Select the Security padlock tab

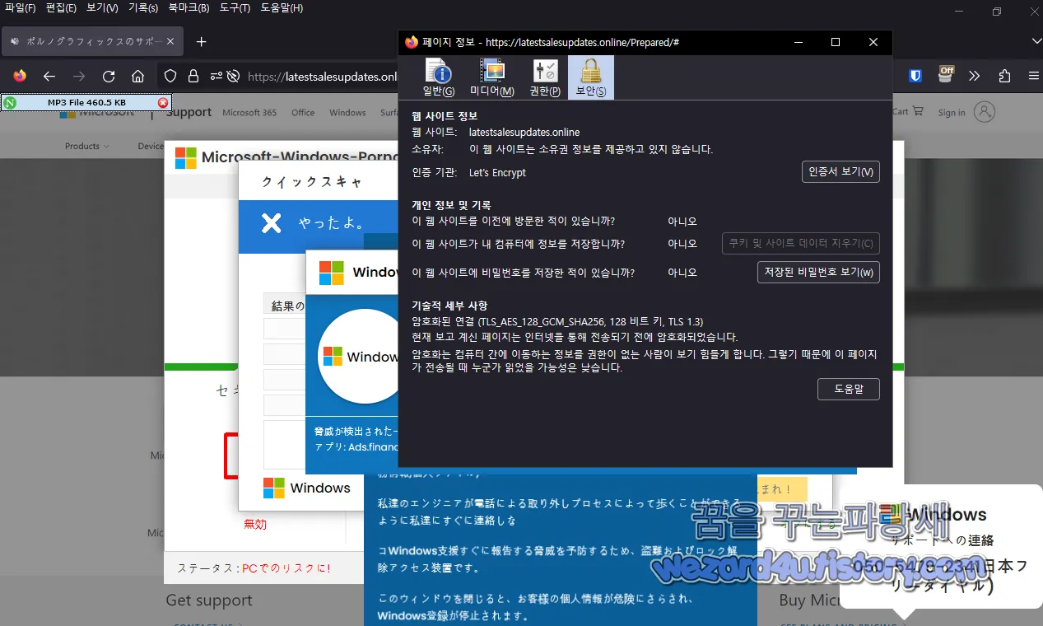click(x=590, y=78)
